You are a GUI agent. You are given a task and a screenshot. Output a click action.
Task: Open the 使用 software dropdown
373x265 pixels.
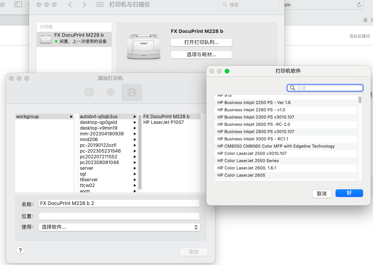click(x=119, y=227)
